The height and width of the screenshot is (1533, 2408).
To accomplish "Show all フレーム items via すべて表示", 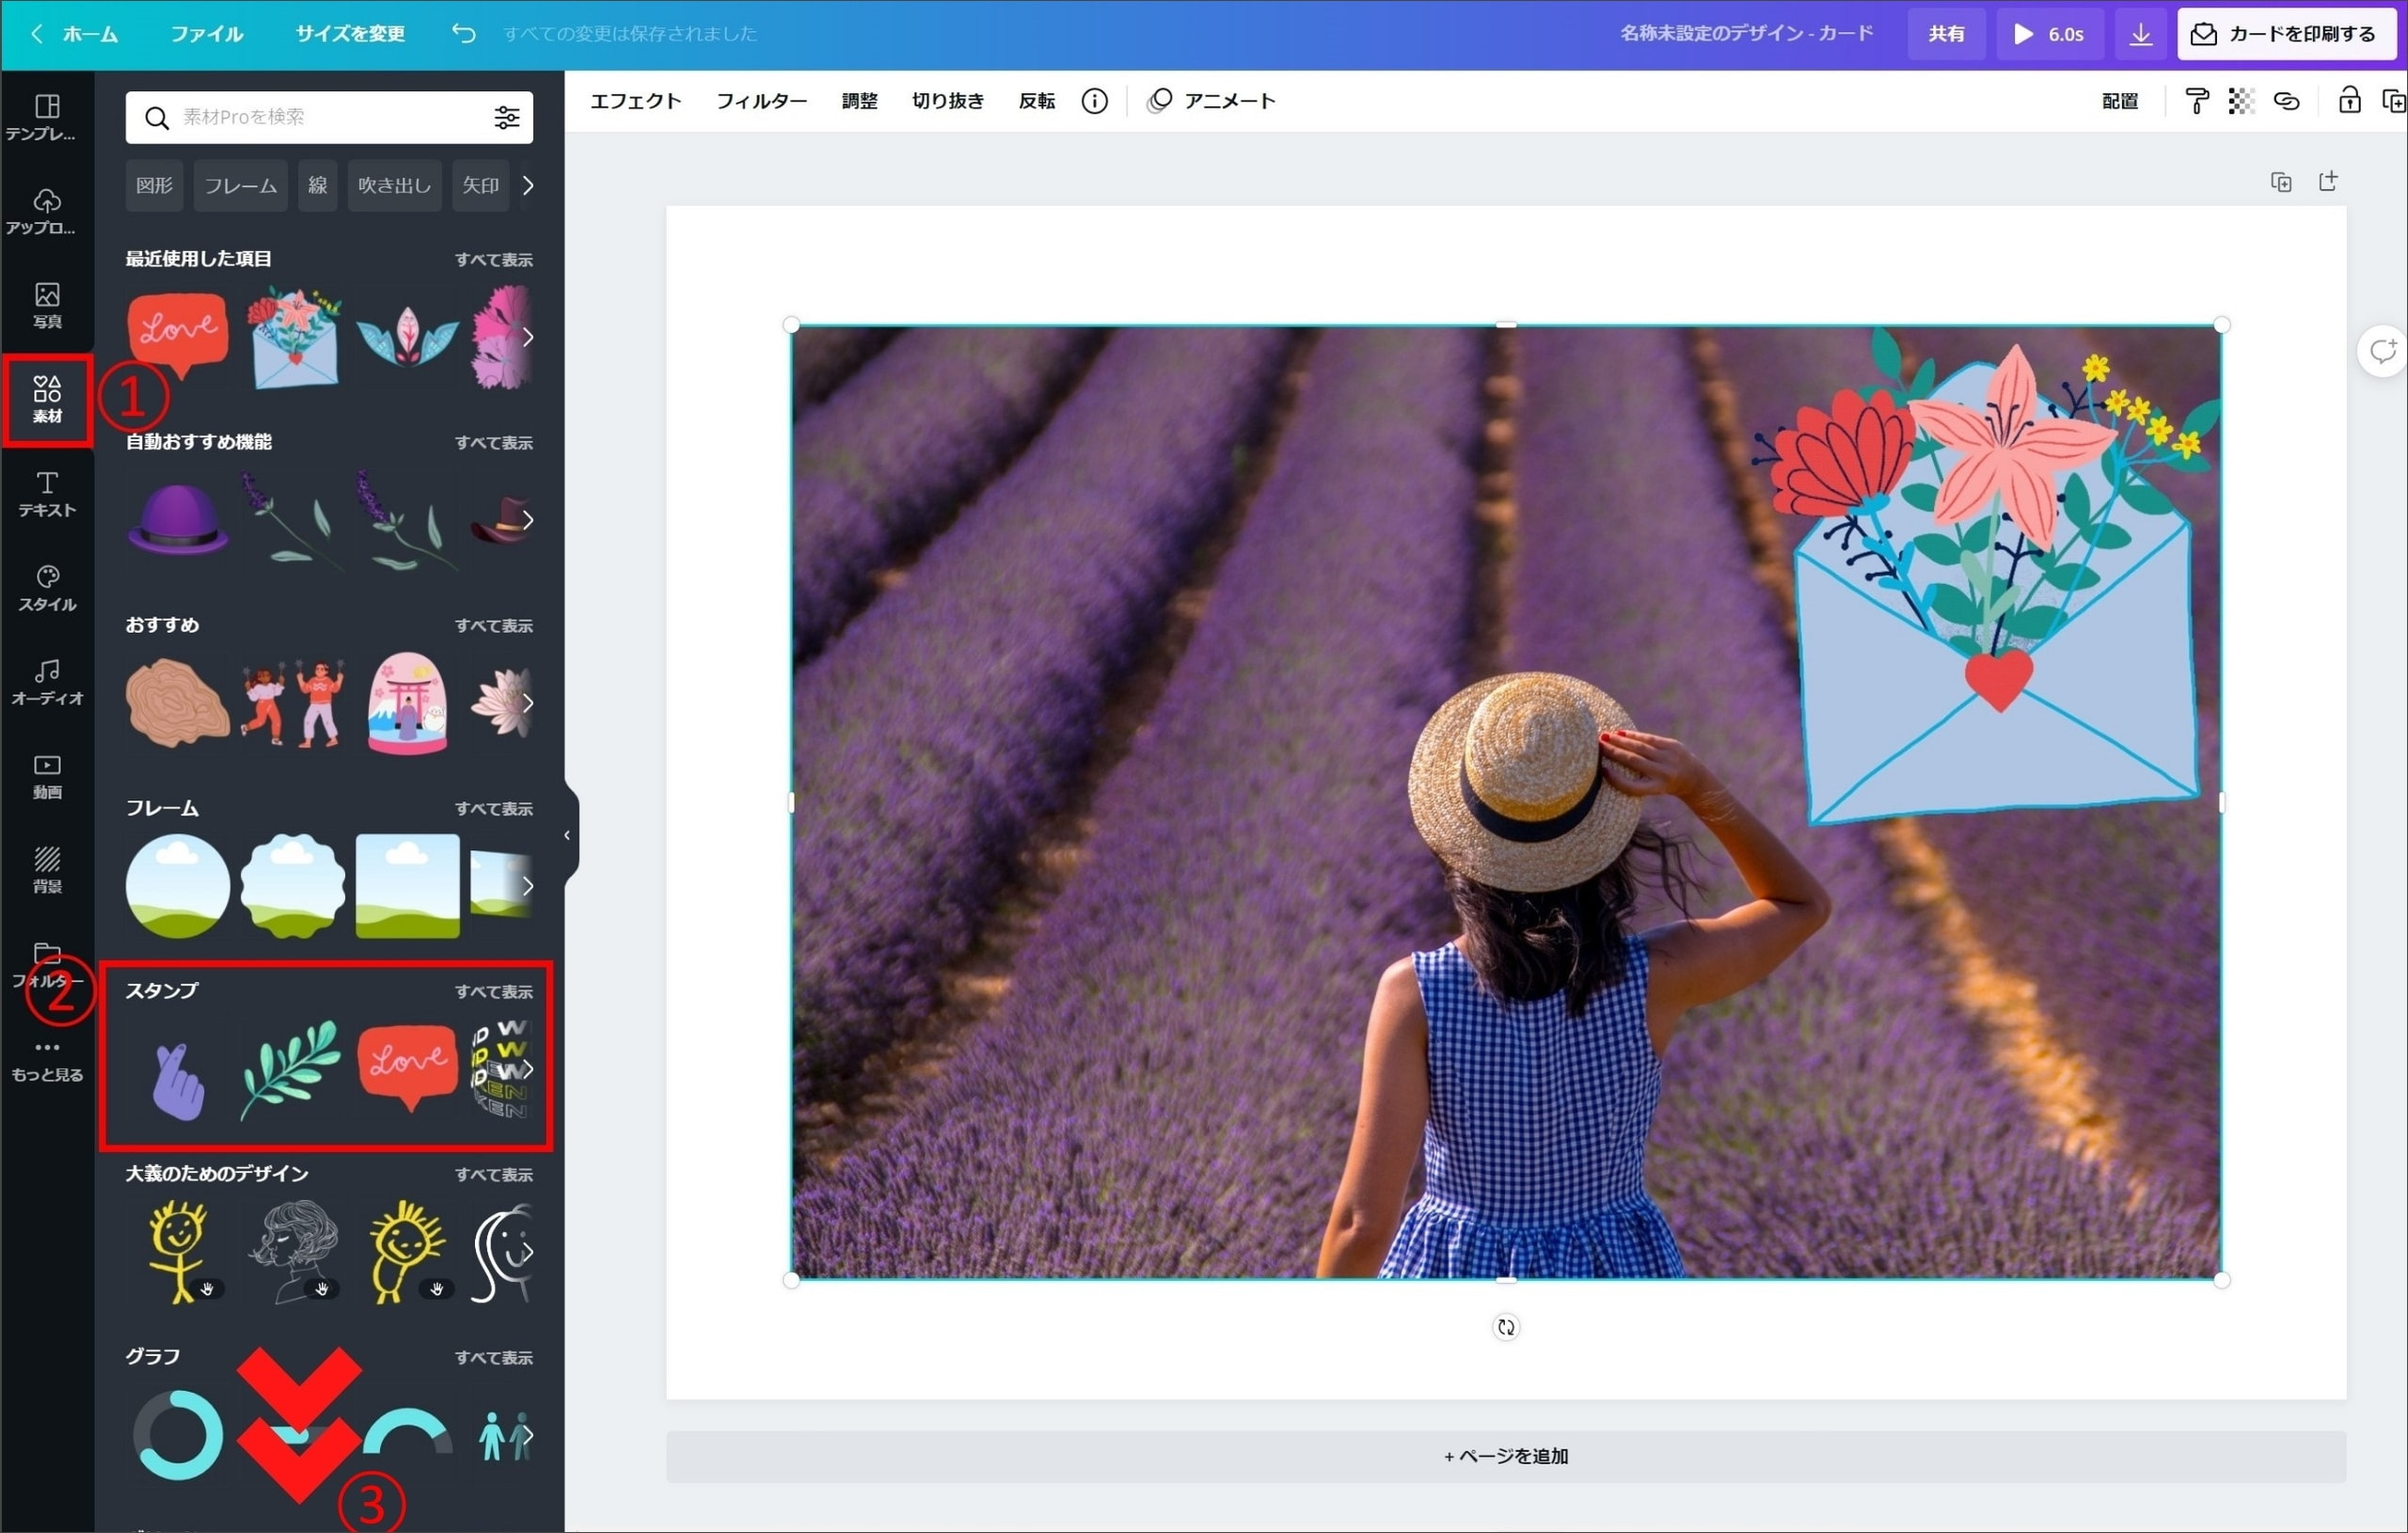I will (493, 808).
